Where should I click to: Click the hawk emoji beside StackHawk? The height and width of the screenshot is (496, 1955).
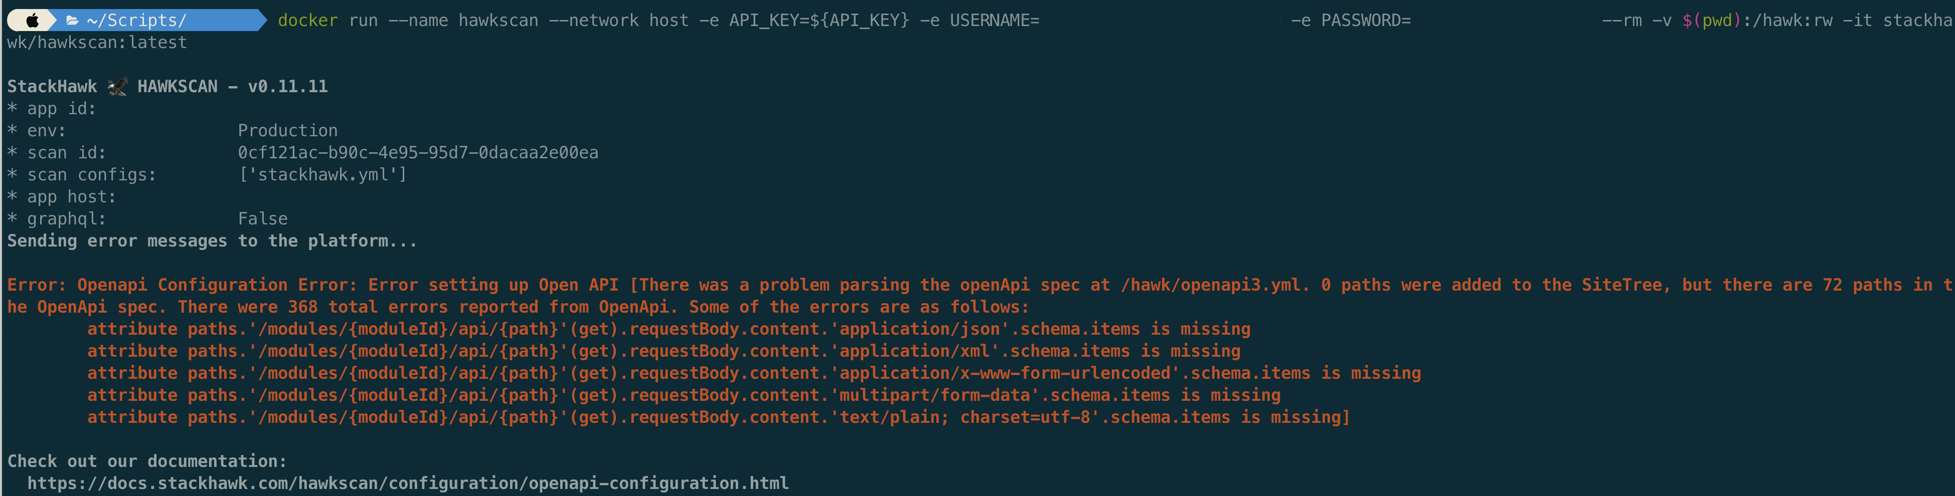(x=118, y=87)
